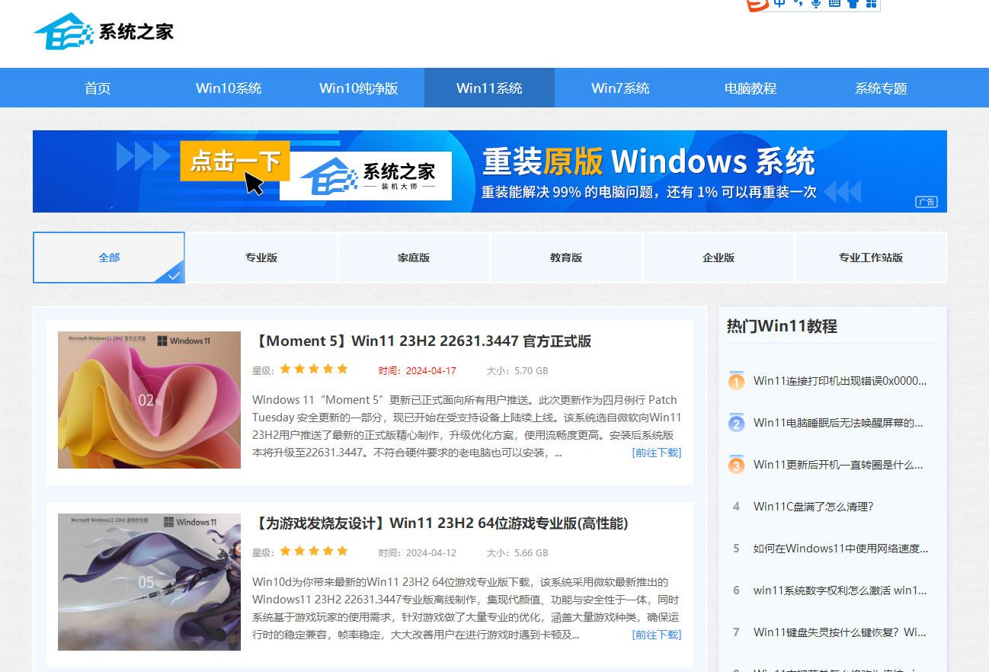This screenshot has height=672, width=989.
Task: Select the 全部 filter tab
Action: [109, 258]
